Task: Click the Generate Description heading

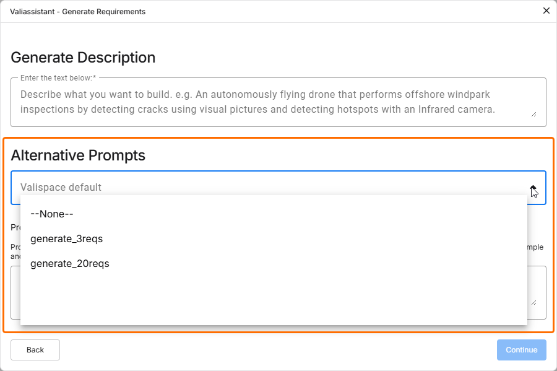Action: pyautogui.click(x=83, y=58)
